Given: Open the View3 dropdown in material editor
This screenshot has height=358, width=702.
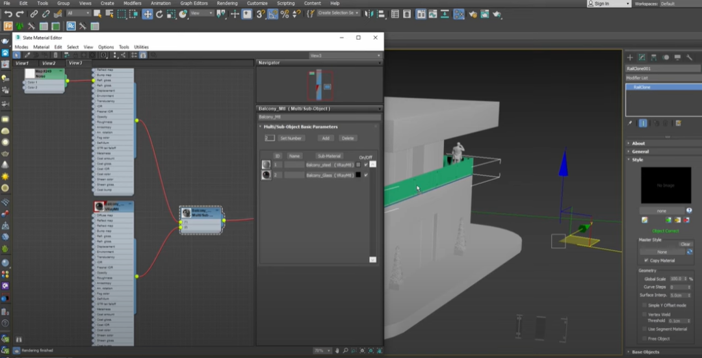Looking at the screenshot, I should pos(344,55).
